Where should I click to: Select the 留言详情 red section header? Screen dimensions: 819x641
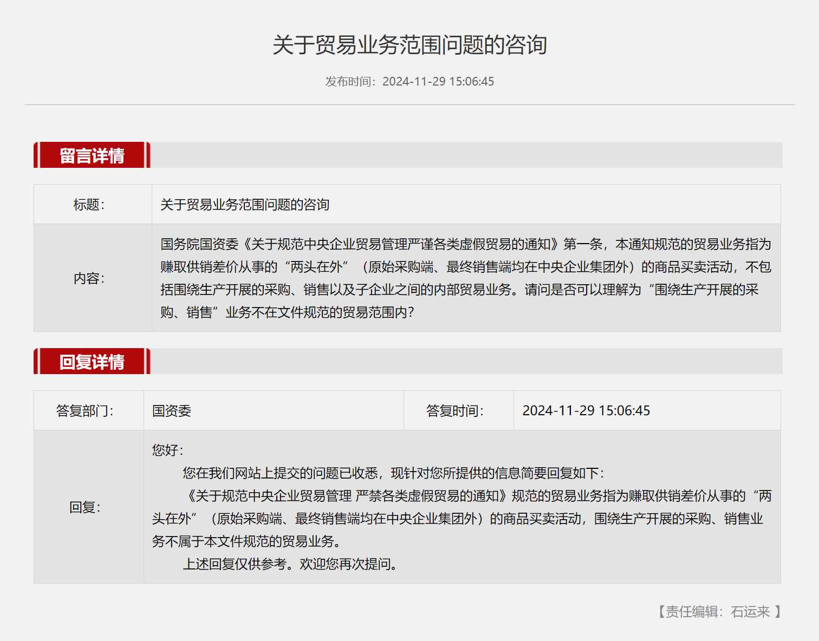click(91, 155)
